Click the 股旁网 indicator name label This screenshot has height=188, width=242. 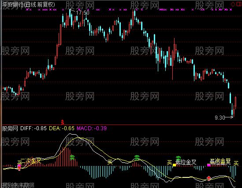tap(10, 128)
